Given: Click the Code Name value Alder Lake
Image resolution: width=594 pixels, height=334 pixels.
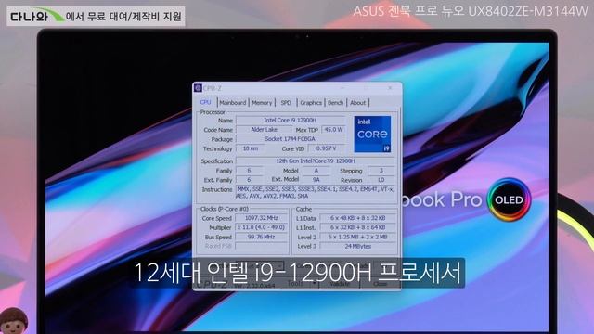Looking at the screenshot, I should click(x=264, y=130).
